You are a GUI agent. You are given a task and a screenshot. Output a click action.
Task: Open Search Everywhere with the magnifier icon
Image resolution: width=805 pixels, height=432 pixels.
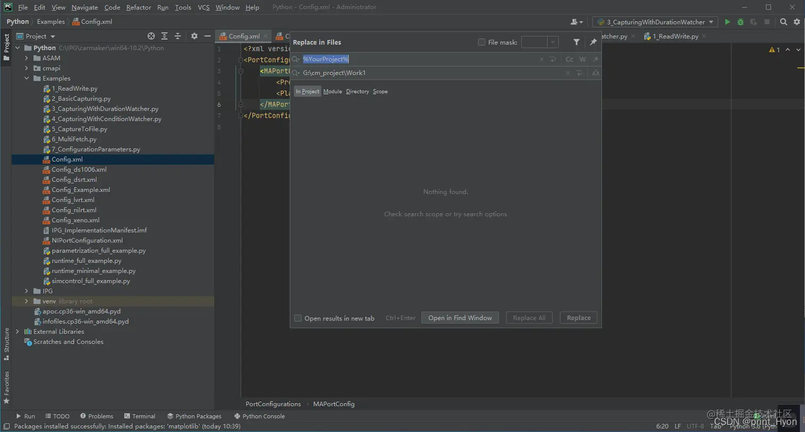[784, 22]
